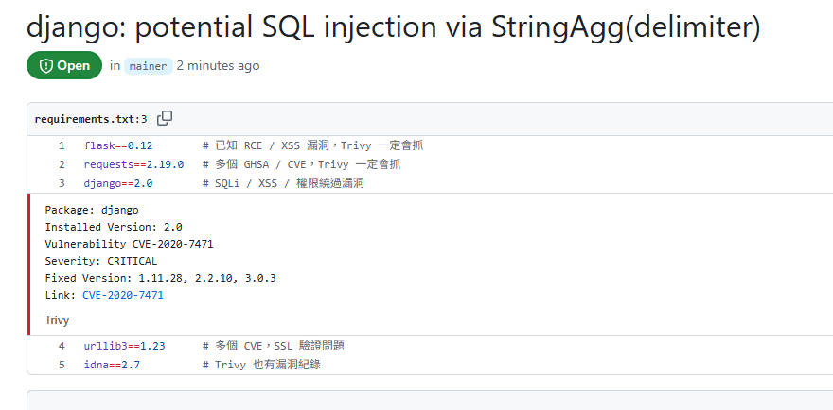Click the 'Fixed Version' details line
The width and height of the screenshot is (833, 410).
160,278
